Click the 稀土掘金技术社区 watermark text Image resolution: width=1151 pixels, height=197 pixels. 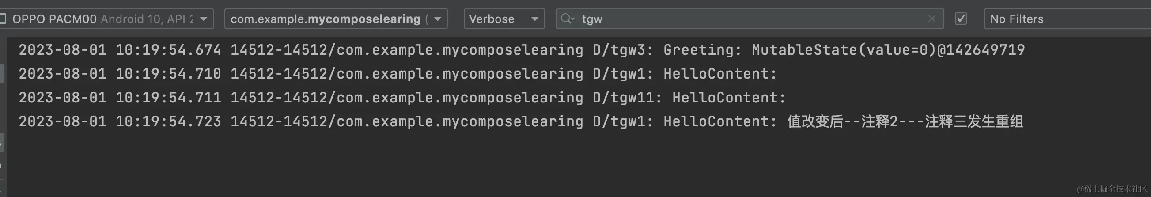(1112, 189)
